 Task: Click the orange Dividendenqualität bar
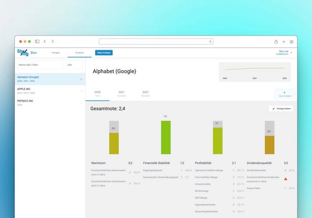[269, 145]
